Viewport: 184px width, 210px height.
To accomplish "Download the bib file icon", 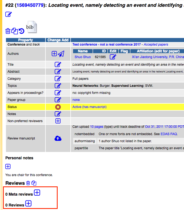I will (32, 27).
